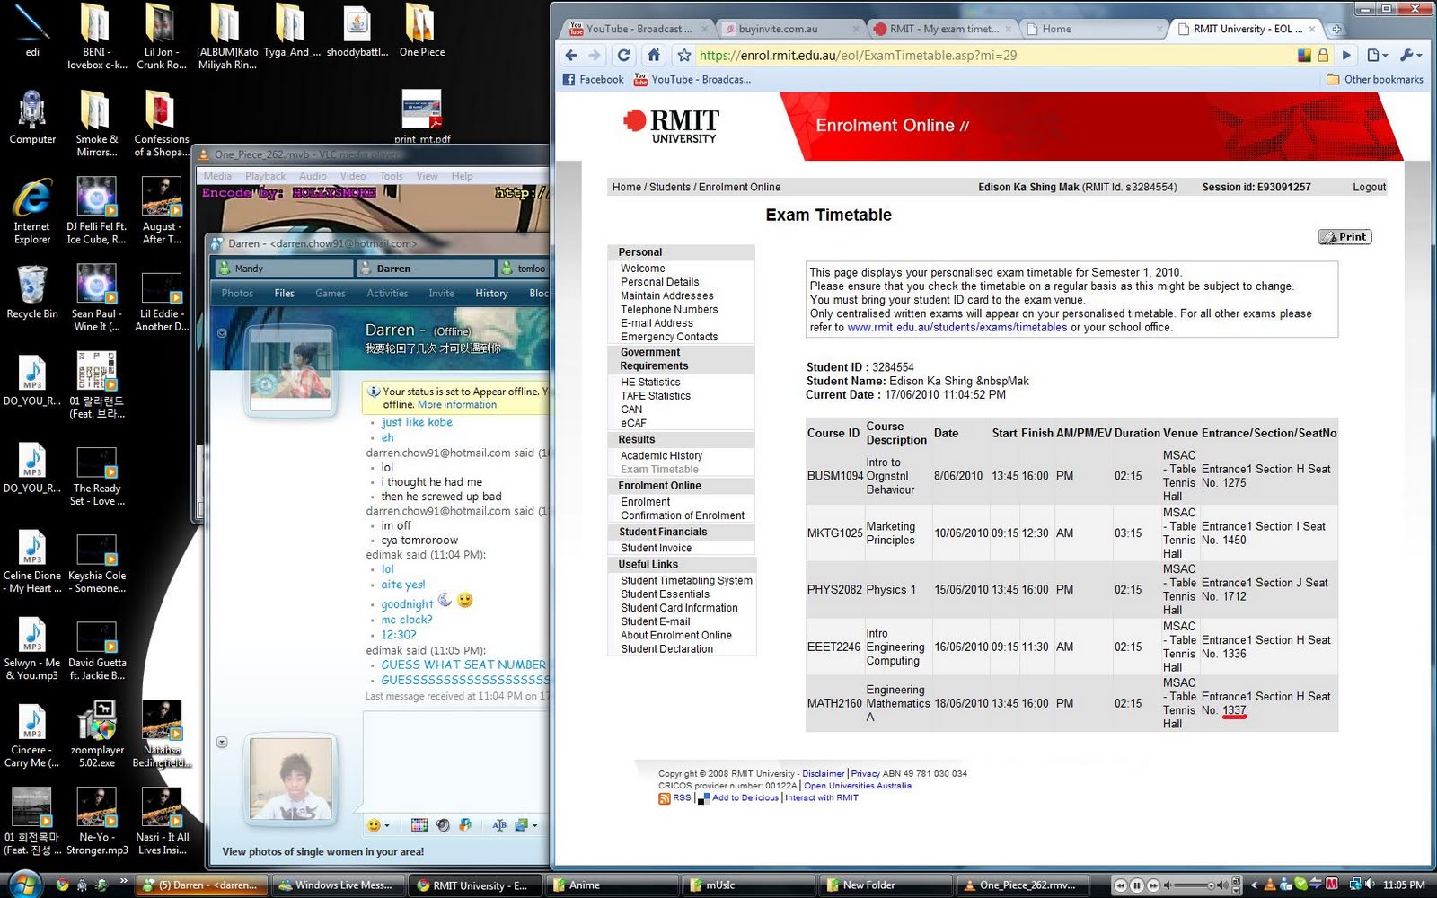Click the RSS feed icon in footer
Screen dimensions: 1437x898
coord(665,798)
